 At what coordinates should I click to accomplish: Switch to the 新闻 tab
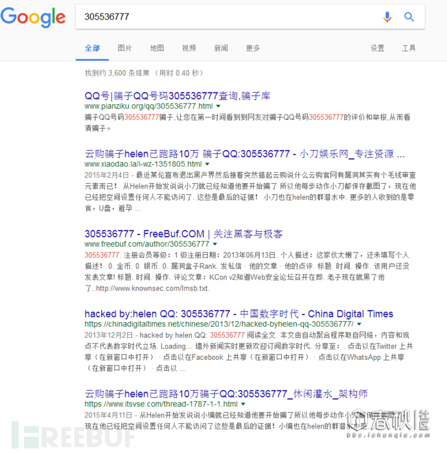click(x=221, y=49)
